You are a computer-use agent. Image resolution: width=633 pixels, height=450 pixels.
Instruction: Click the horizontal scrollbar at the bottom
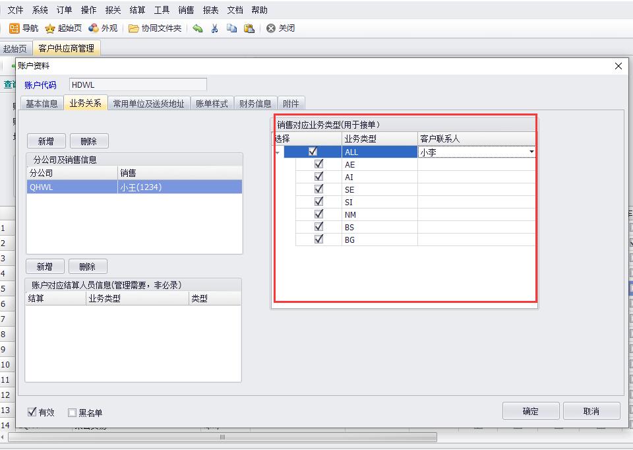click(222, 437)
